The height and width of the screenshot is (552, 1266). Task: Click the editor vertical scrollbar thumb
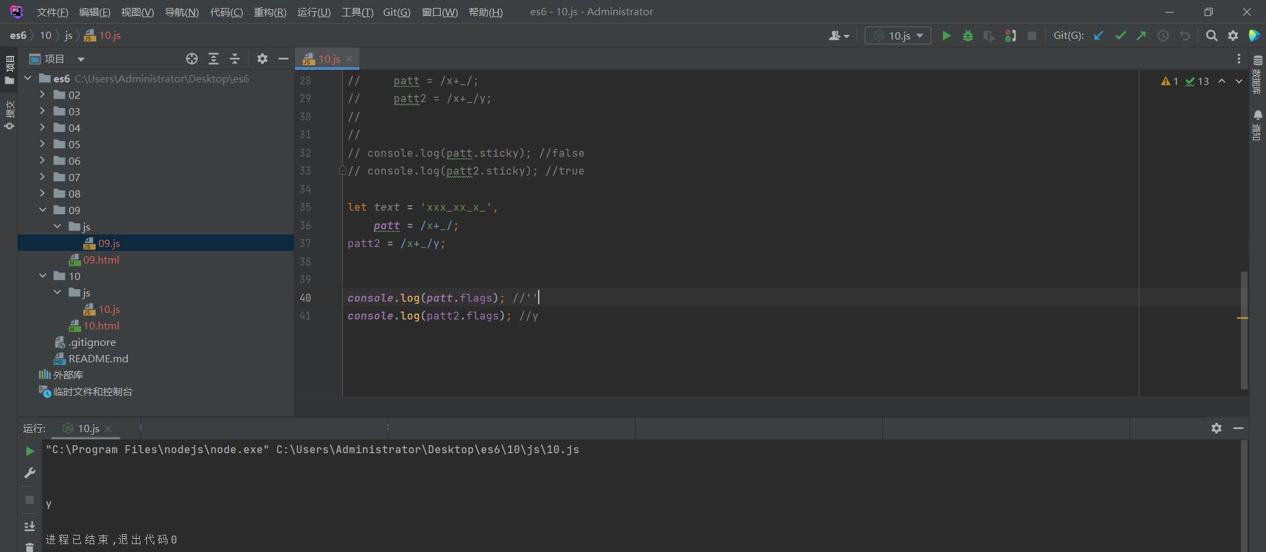pyautogui.click(x=1244, y=329)
